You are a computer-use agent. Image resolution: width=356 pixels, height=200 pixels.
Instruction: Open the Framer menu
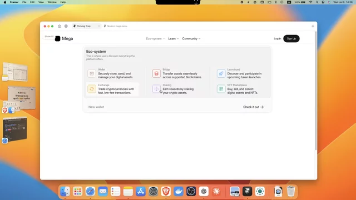(x=14, y=2)
